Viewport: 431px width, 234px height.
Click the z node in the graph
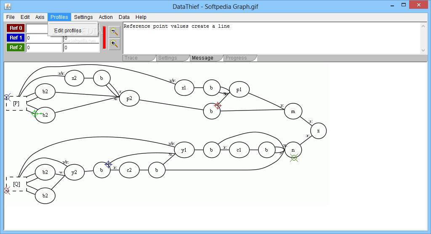click(x=318, y=131)
